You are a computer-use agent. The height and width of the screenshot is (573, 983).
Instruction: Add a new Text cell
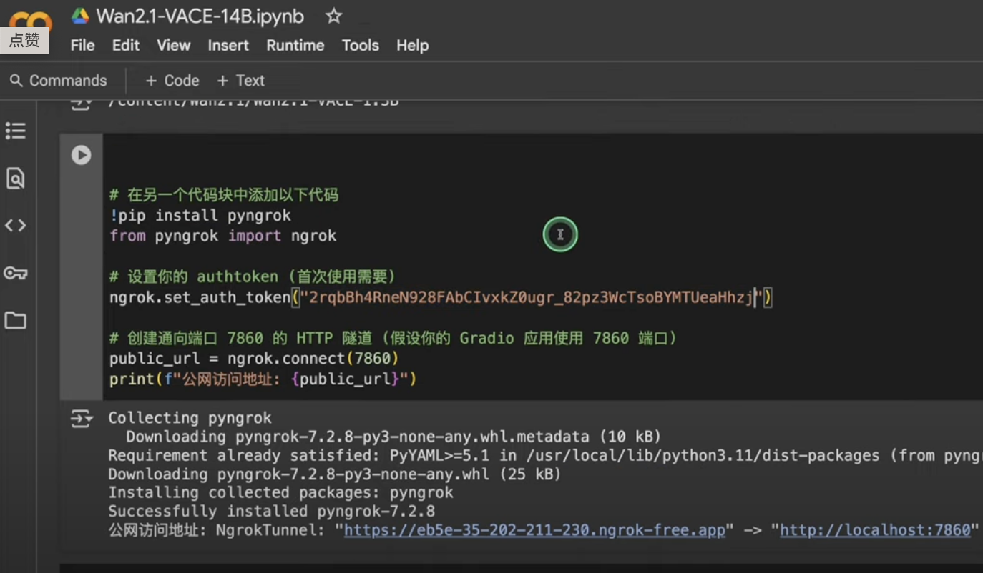(241, 81)
